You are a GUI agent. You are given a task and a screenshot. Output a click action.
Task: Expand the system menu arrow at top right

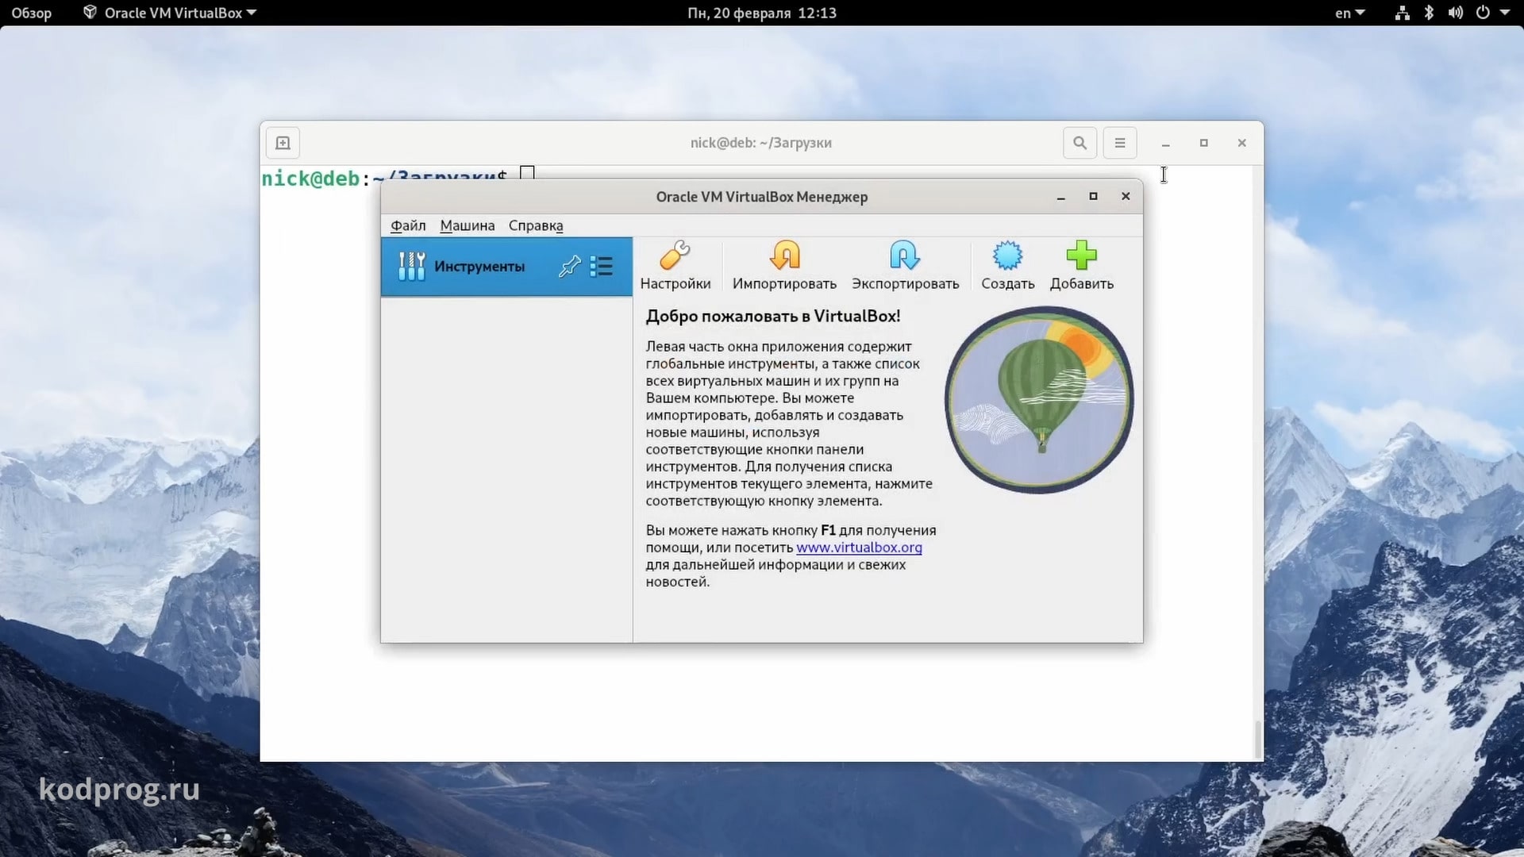(x=1505, y=13)
